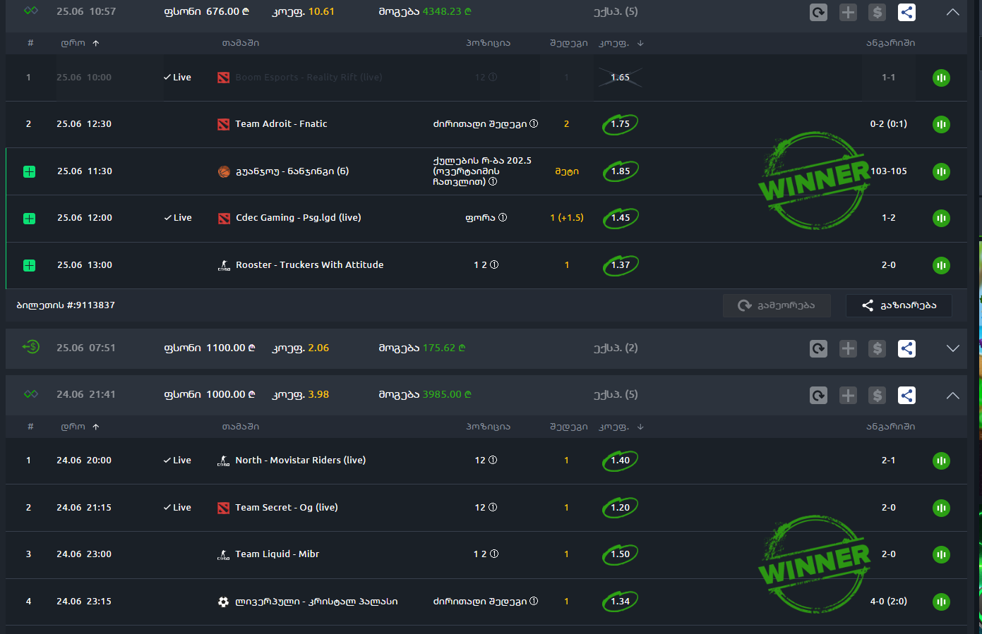Click the status icon left of 25.06 07:51
The image size is (982, 634).
tap(30, 348)
